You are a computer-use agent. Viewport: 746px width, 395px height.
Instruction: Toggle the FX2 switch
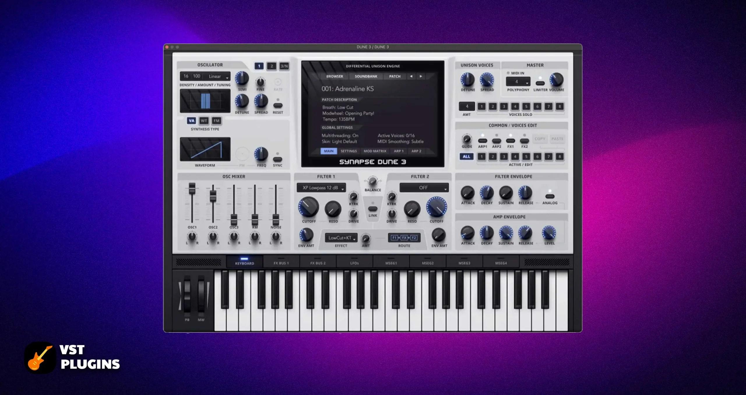click(525, 141)
